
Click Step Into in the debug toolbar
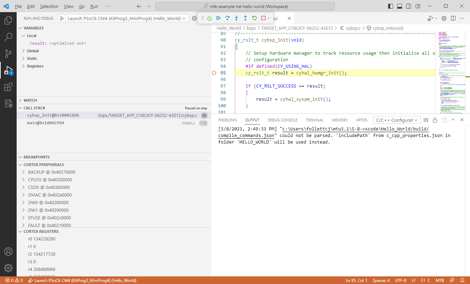(237, 18)
